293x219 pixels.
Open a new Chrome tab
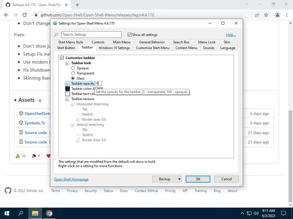(77, 5)
